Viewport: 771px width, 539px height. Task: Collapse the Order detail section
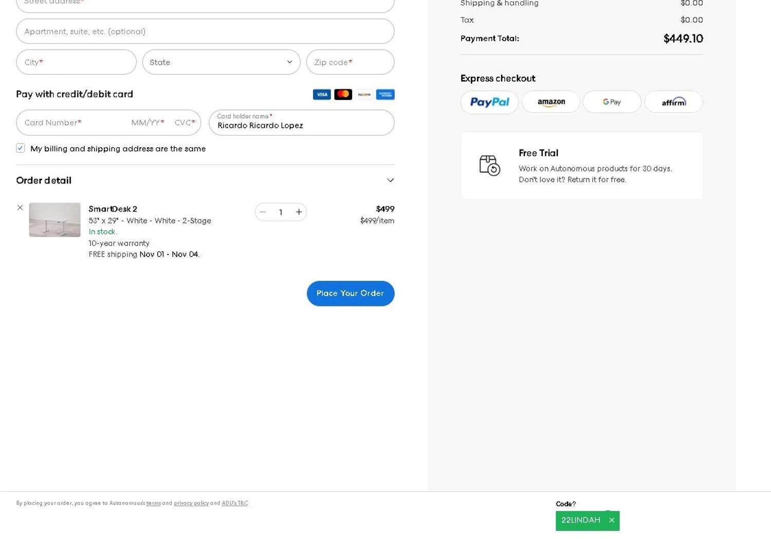[391, 180]
